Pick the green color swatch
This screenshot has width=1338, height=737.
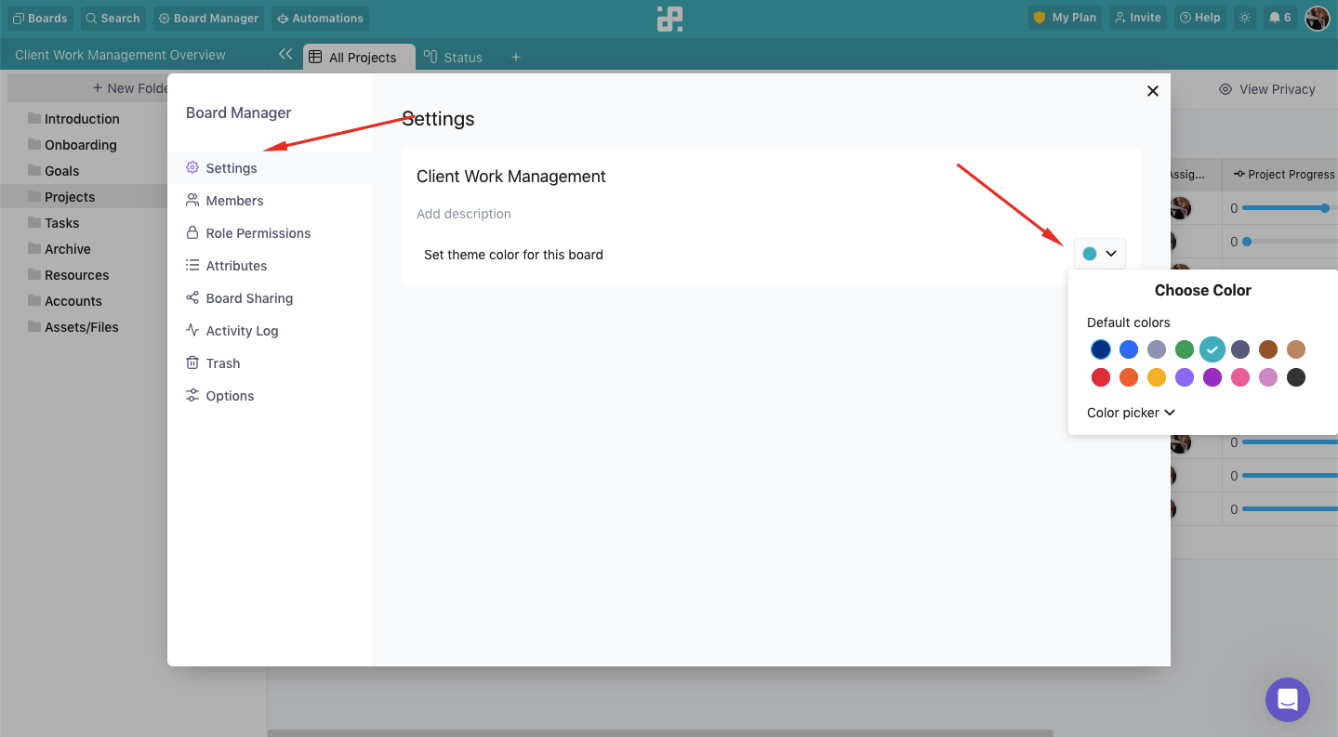click(1185, 349)
